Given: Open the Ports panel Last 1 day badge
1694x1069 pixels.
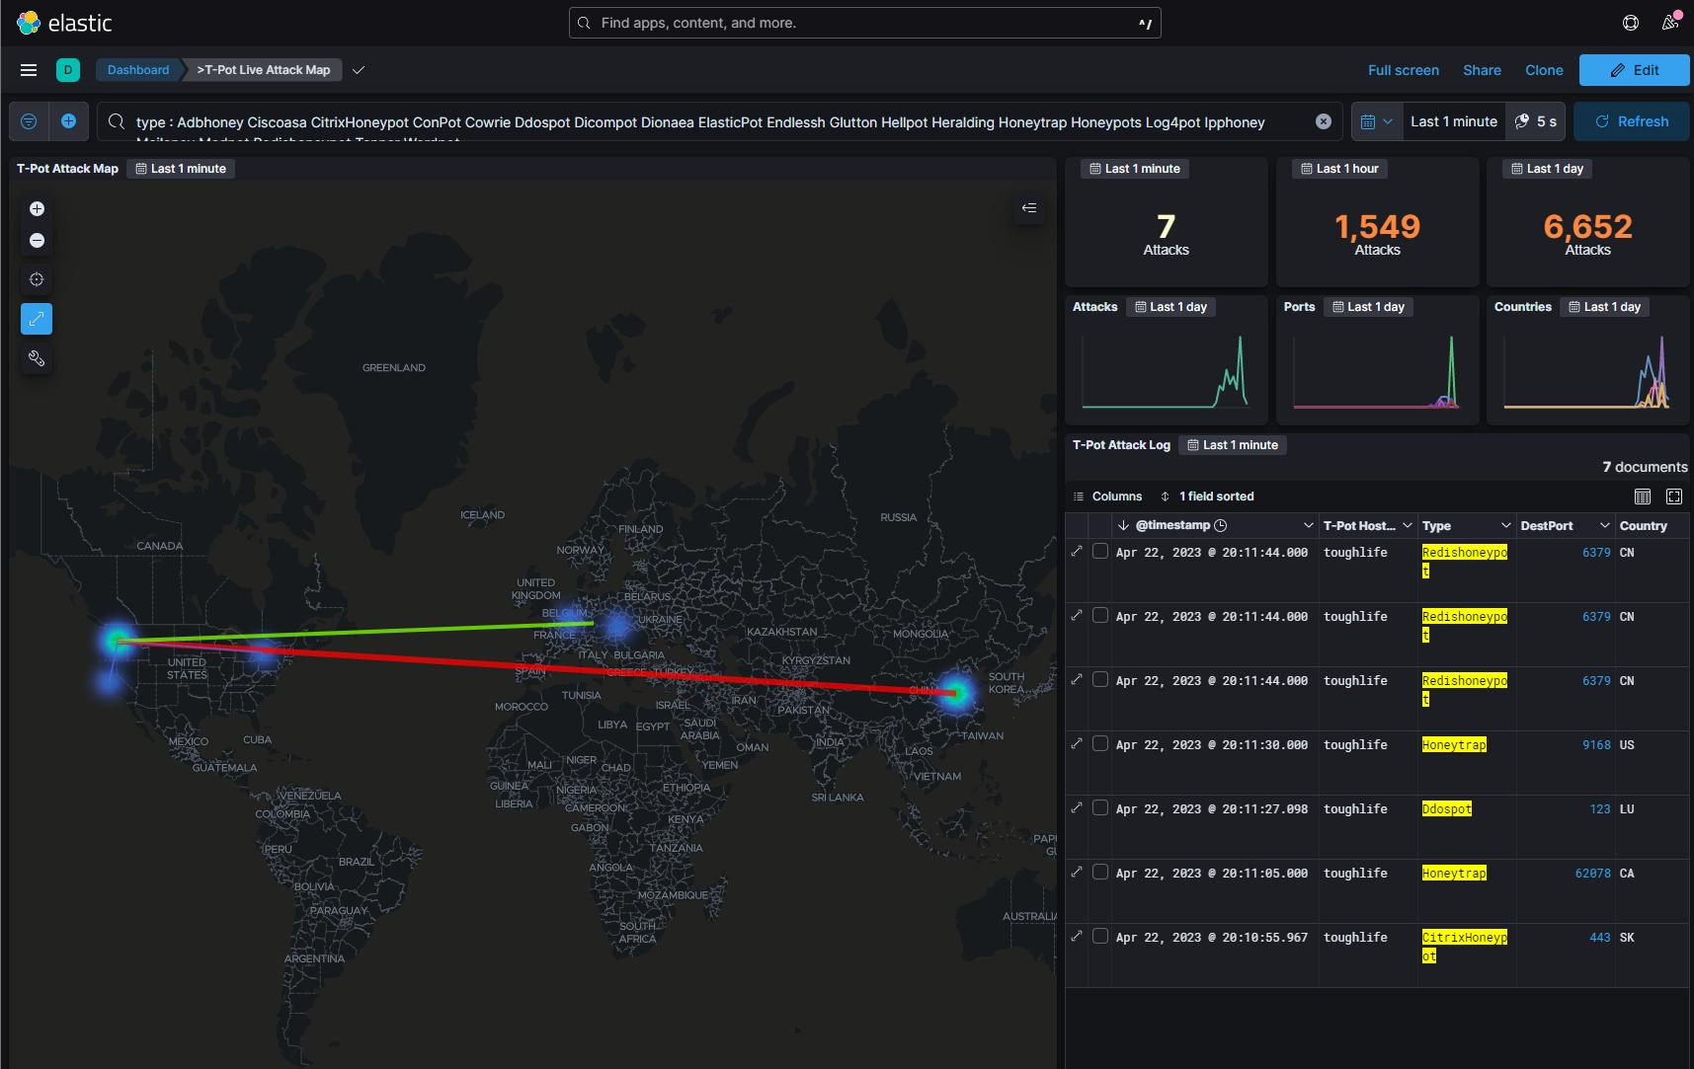Looking at the screenshot, I should 1369,307.
